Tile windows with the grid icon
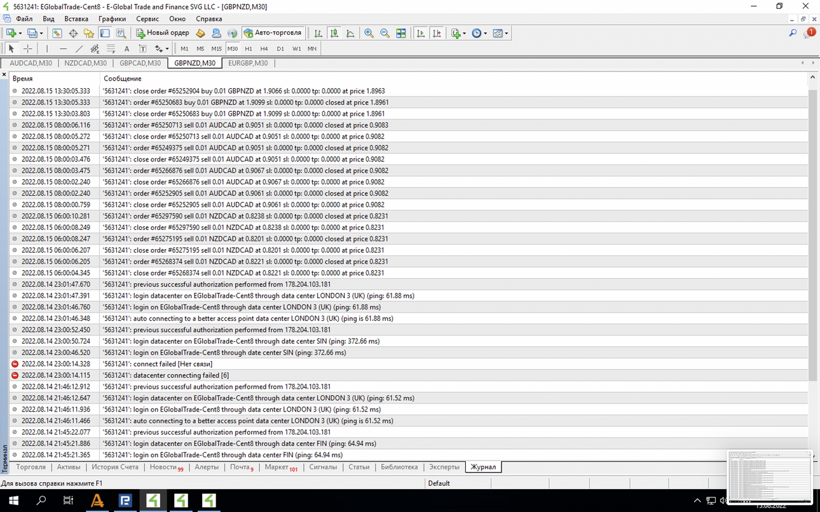The width and height of the screenshot is (820, 512). tap(401, 33)
